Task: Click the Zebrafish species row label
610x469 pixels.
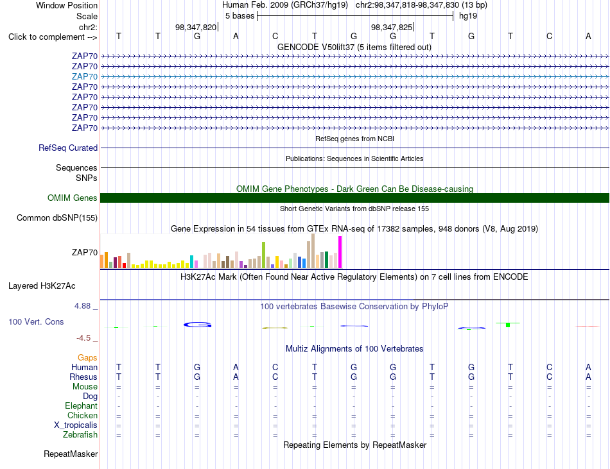Action: coord(80,435)
